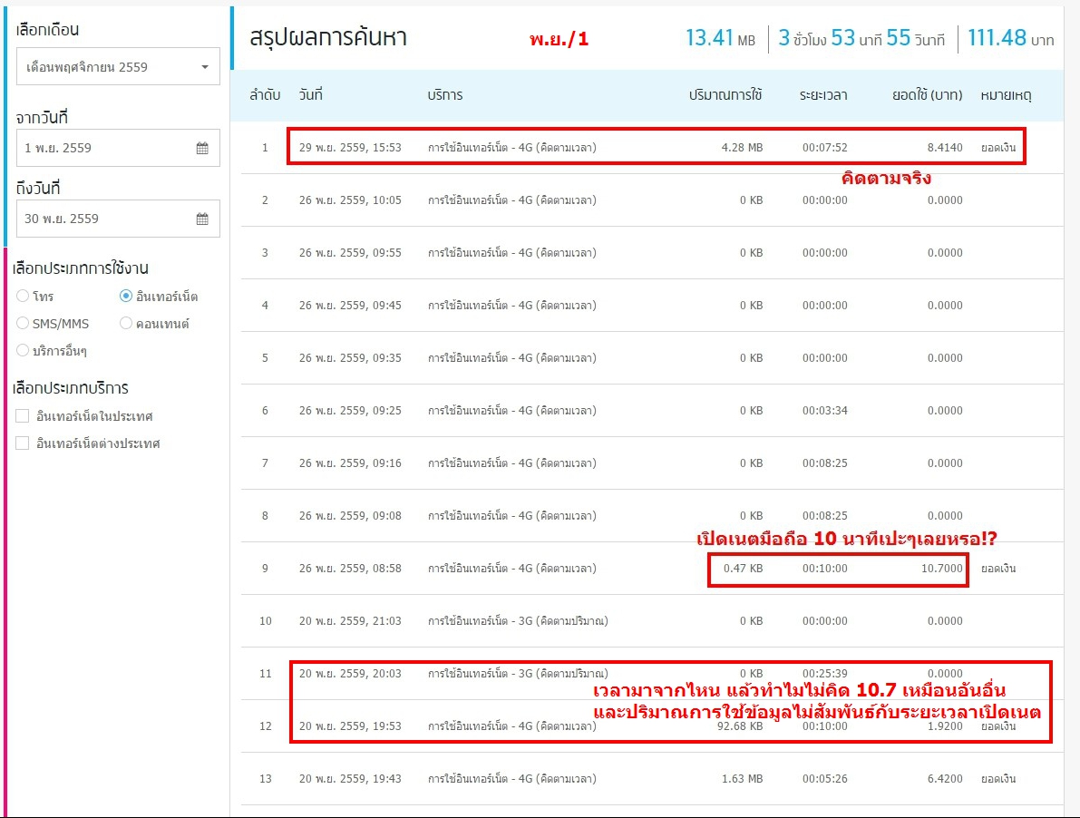This screenshot has width=1080, height=818.
Task: Click date '26 พ.ย. 2559, 08:58'
Action: point(350,569)
